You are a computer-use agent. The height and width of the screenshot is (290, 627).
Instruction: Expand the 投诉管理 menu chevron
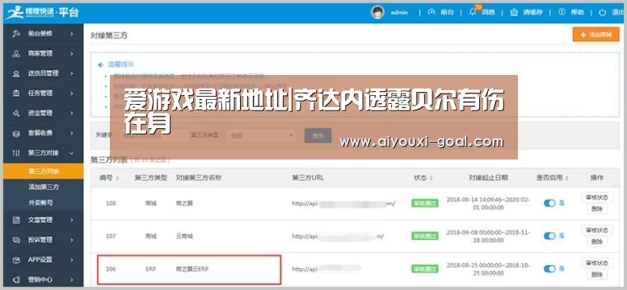click(72, 240)
